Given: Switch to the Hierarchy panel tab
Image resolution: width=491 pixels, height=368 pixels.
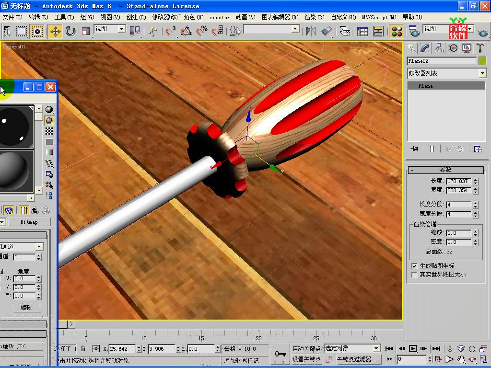Looking at the screenshot, I should tap(439, 48).
